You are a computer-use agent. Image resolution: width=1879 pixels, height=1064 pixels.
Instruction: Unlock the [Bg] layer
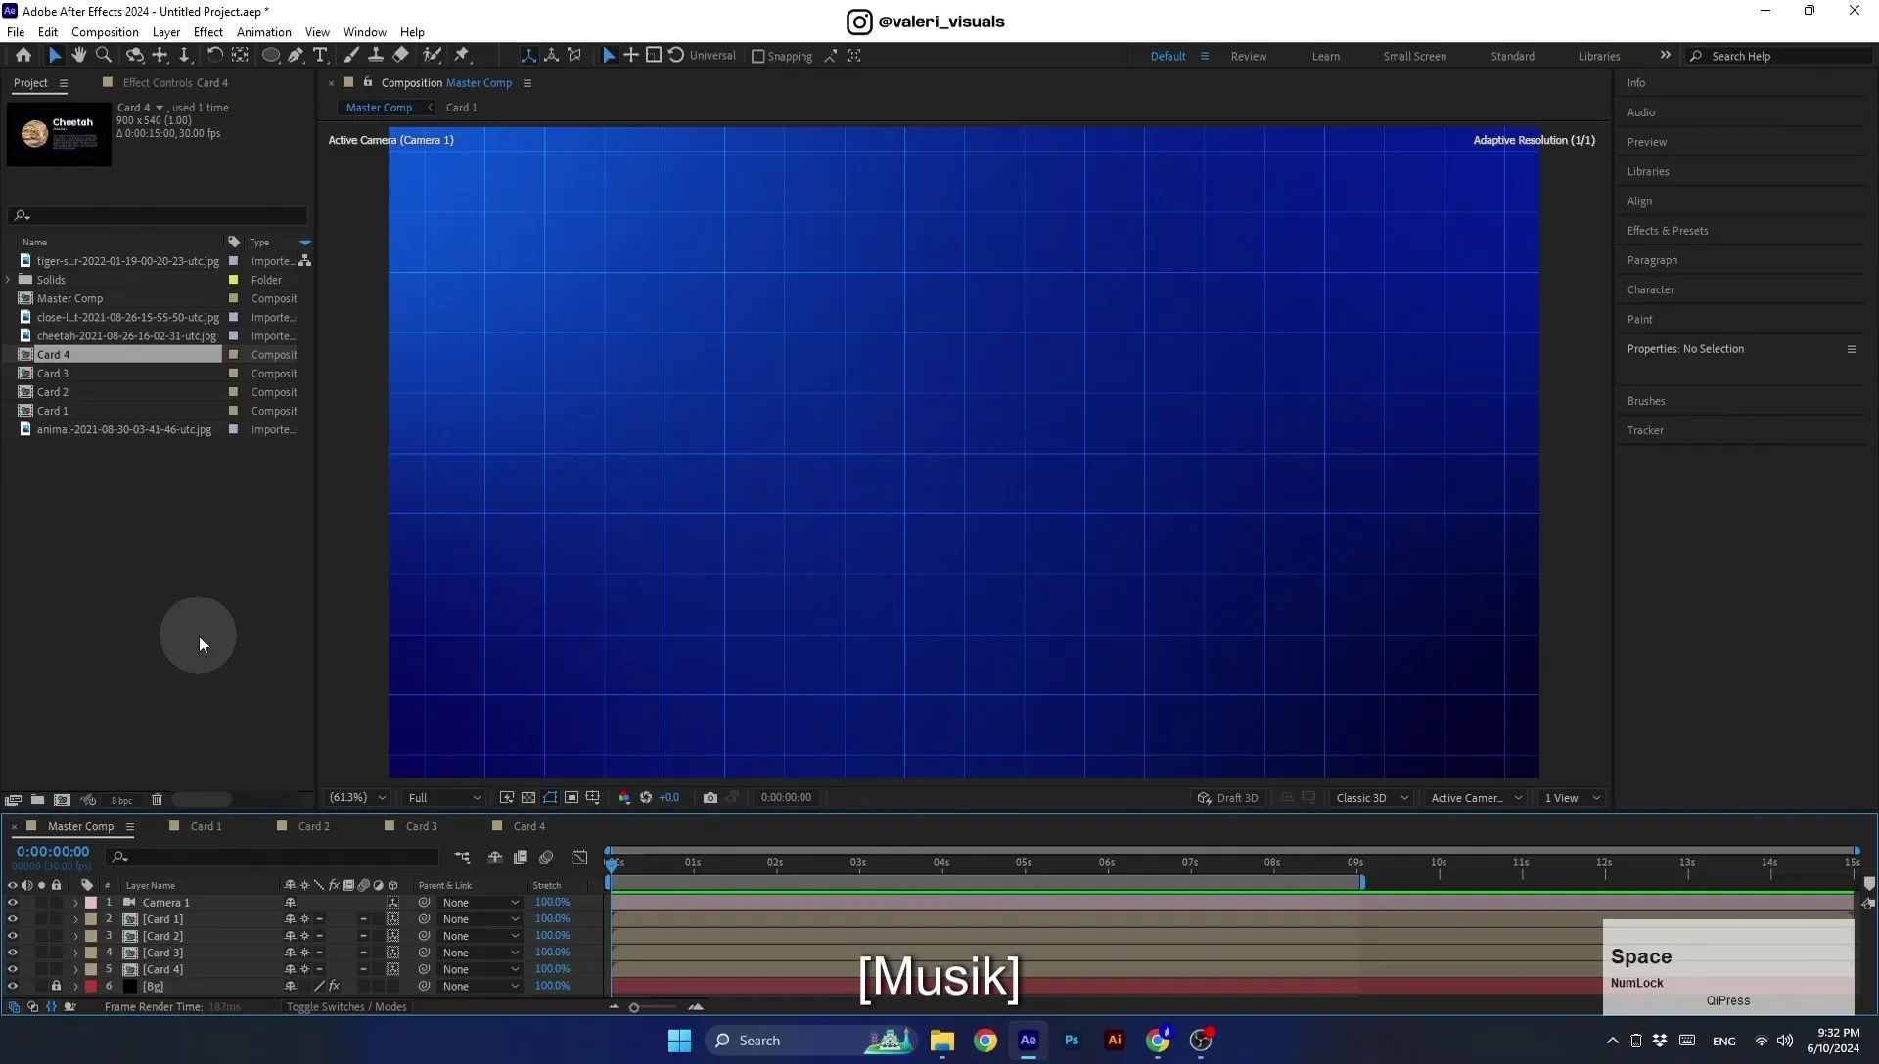click(56, 986)
